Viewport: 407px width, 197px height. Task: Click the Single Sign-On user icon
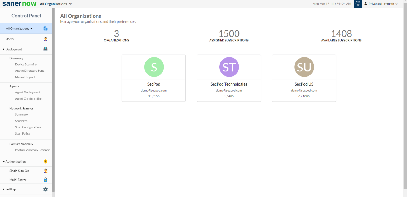click(45, 171)
